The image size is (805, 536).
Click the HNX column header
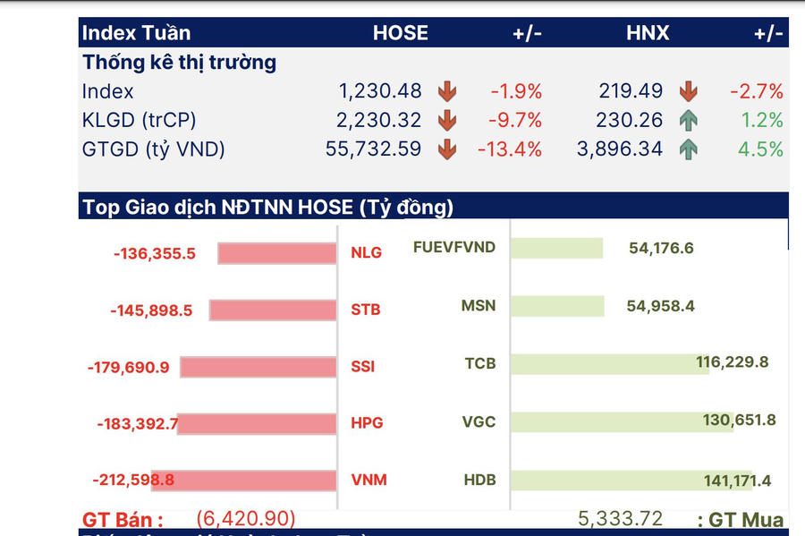[648, 33]
